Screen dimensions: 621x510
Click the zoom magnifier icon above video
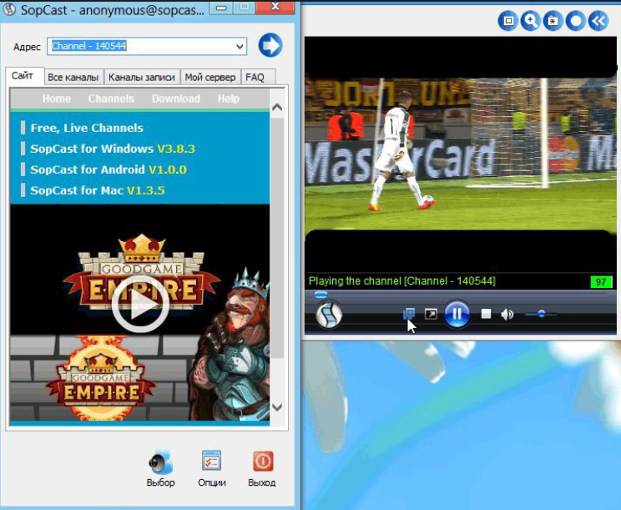(530, 21)
